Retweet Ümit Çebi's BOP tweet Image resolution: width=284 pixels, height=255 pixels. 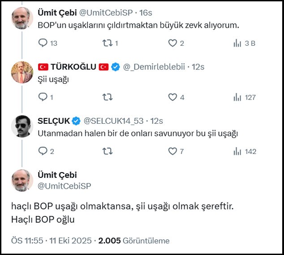(x=108, y=43)
